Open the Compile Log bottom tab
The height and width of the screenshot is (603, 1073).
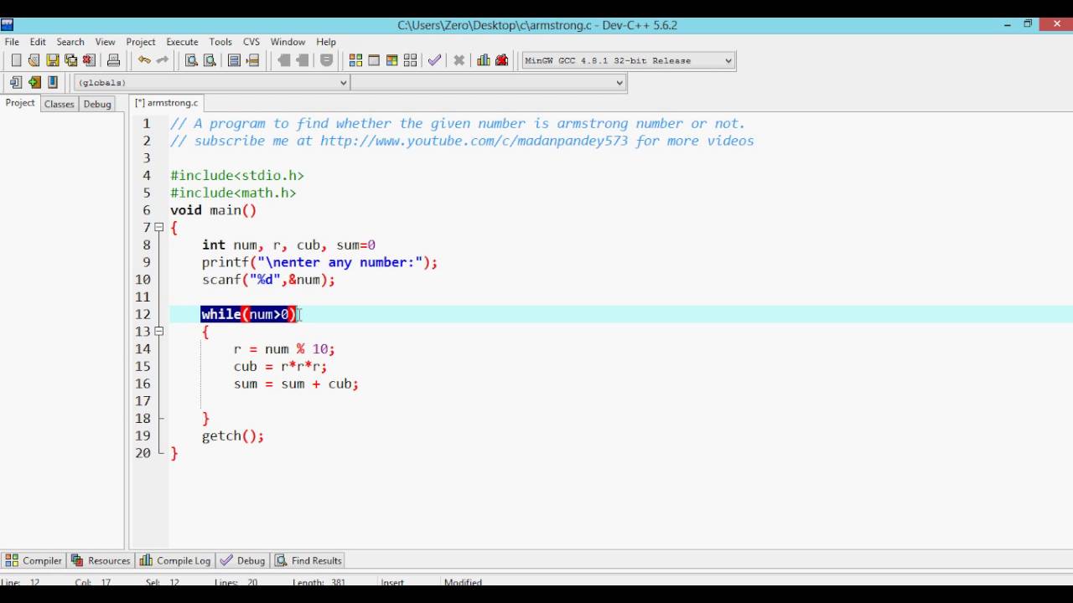coord(175,560)
